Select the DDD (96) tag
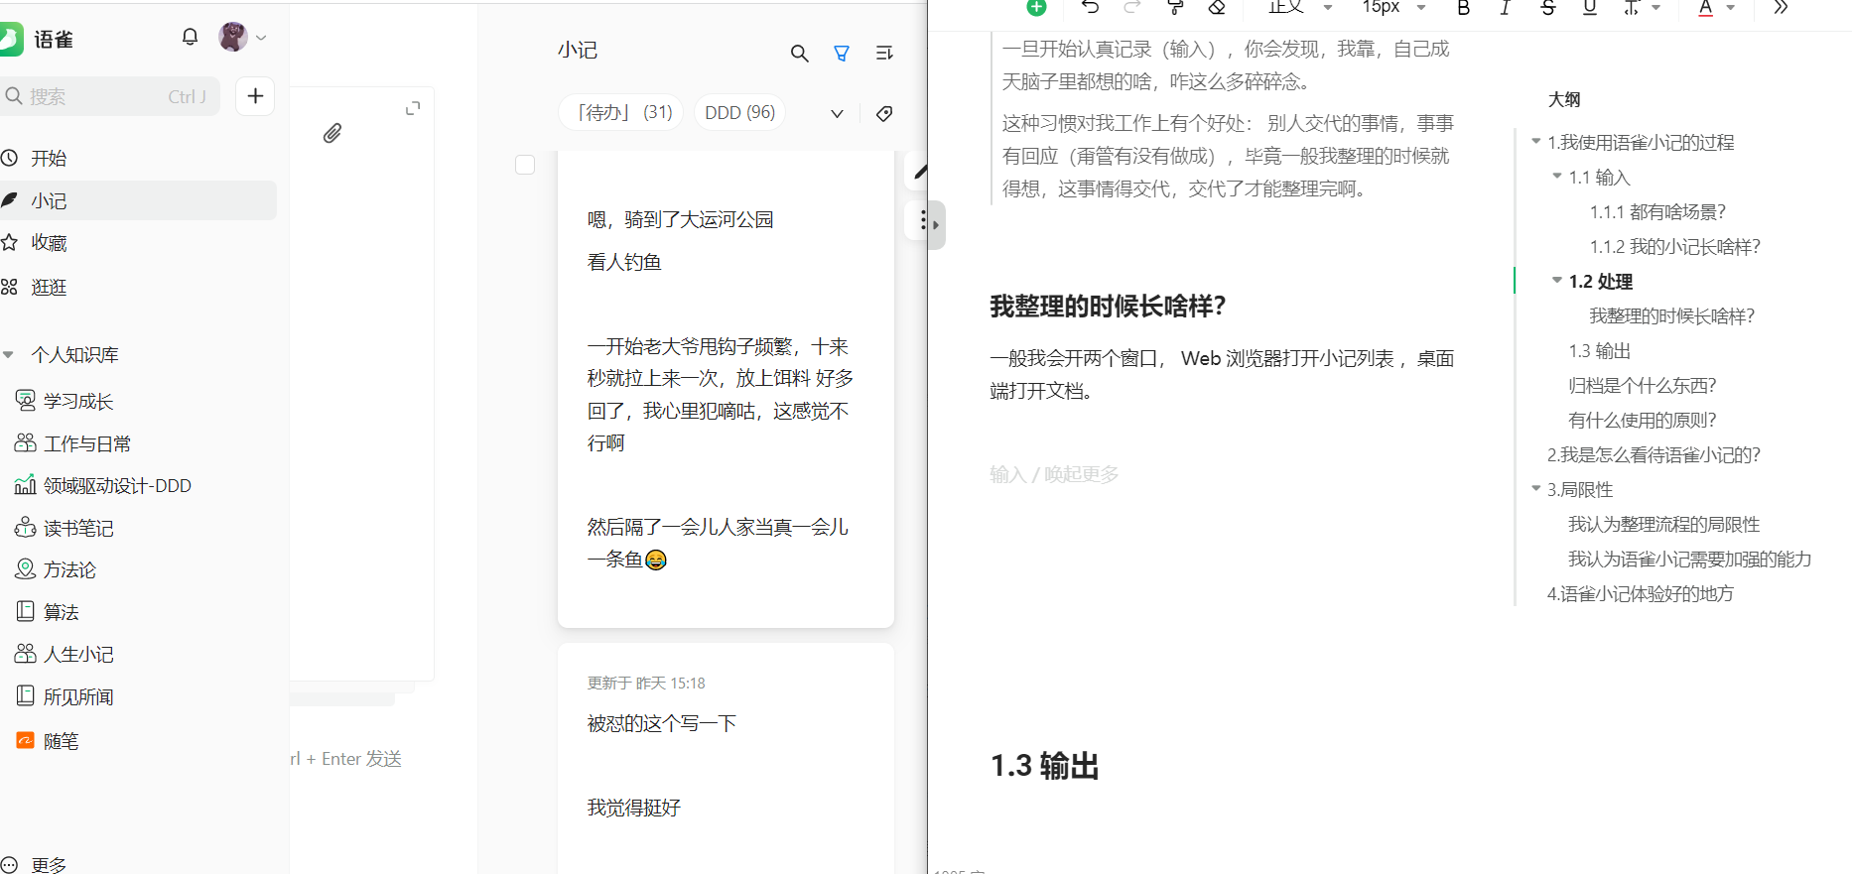The height and width of the screenshot is (874, 1852). tap(740, 112)
